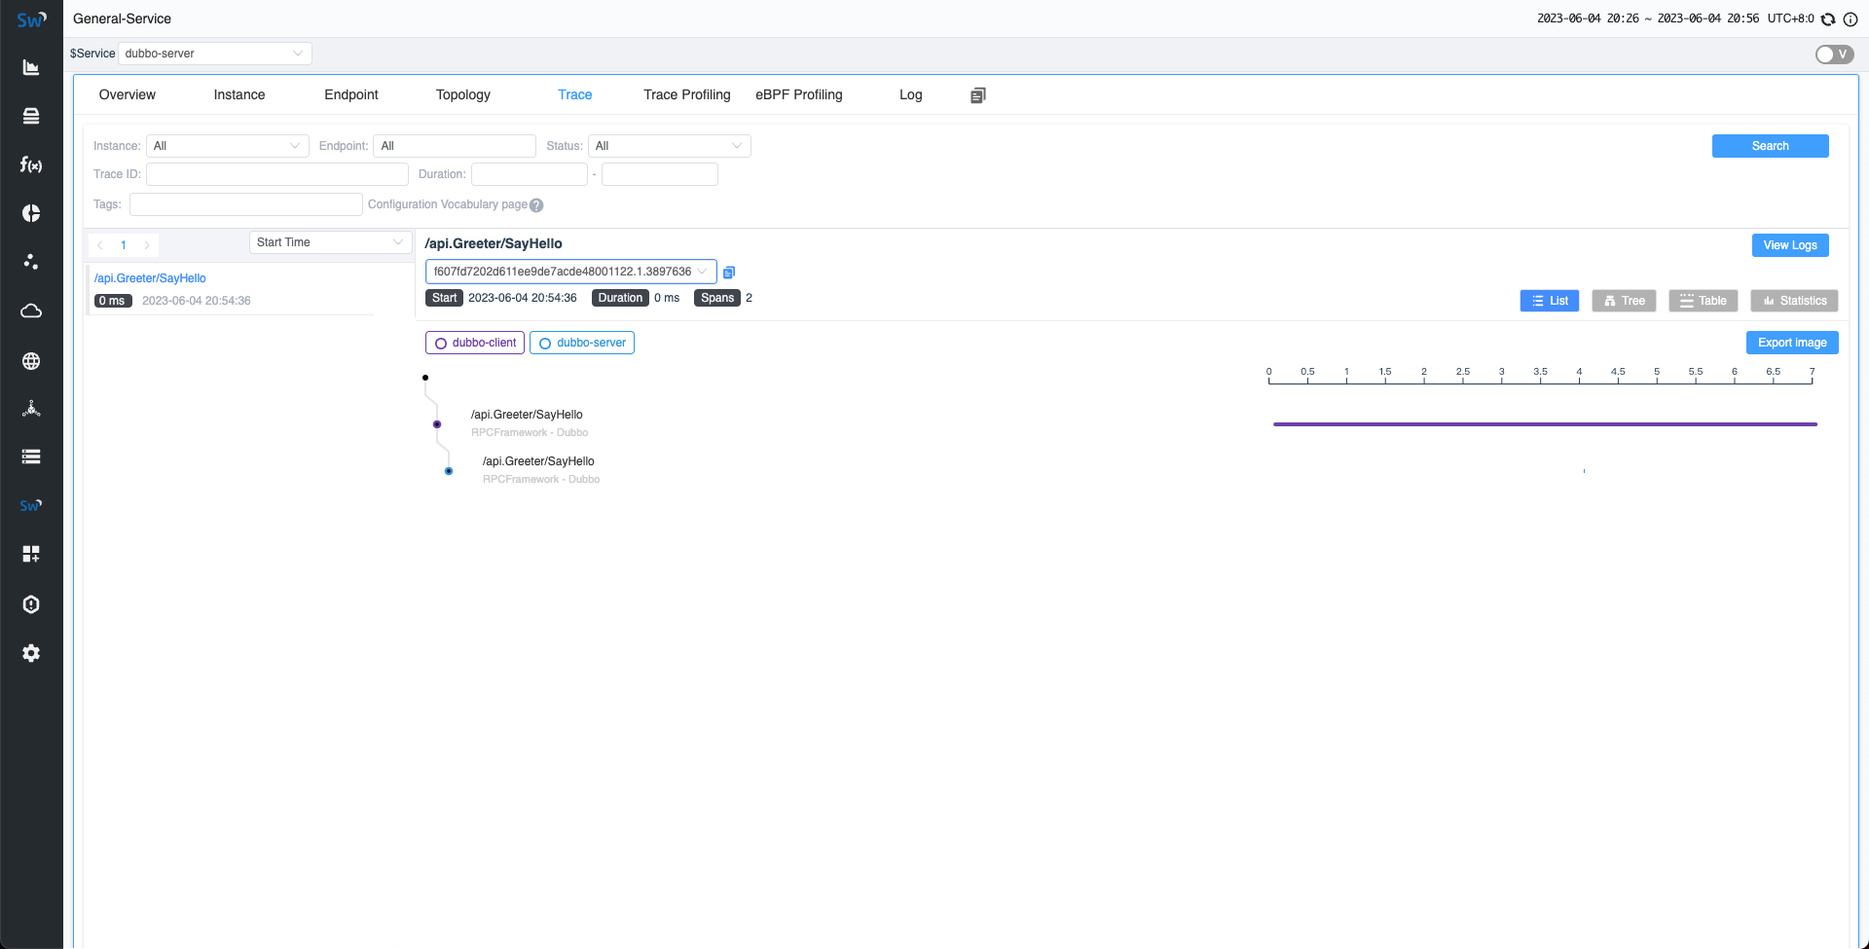The width and height of the screenshot is (1869, 949).
Task: Click the globe browser icon in sidebar
Action: 31,361
